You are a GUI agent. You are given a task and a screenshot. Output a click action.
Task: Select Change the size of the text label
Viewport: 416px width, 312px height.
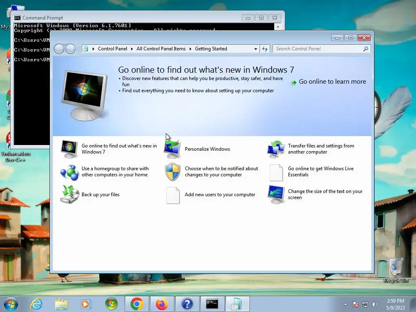point(325,195)
